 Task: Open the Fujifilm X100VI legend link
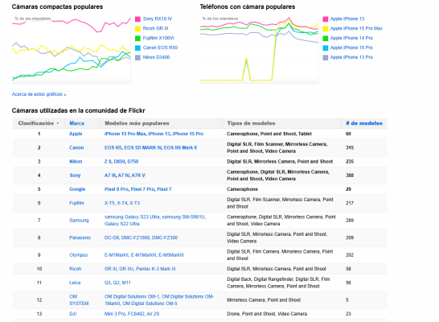coord(158,38)
